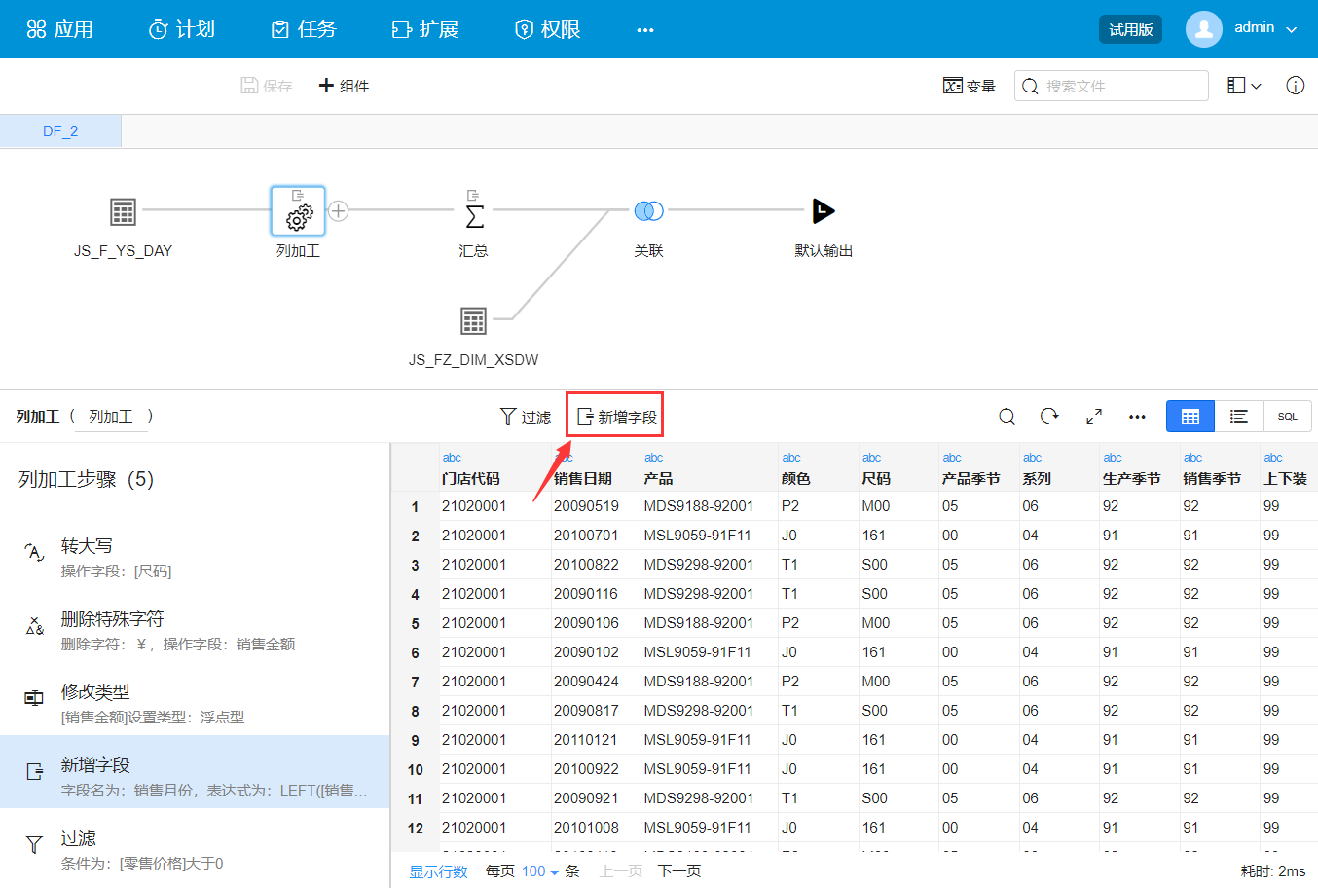Click cell MSL9059-91F11 in row 2
The height and width of the screenshot is (888, 1318).
pos(697,536)
